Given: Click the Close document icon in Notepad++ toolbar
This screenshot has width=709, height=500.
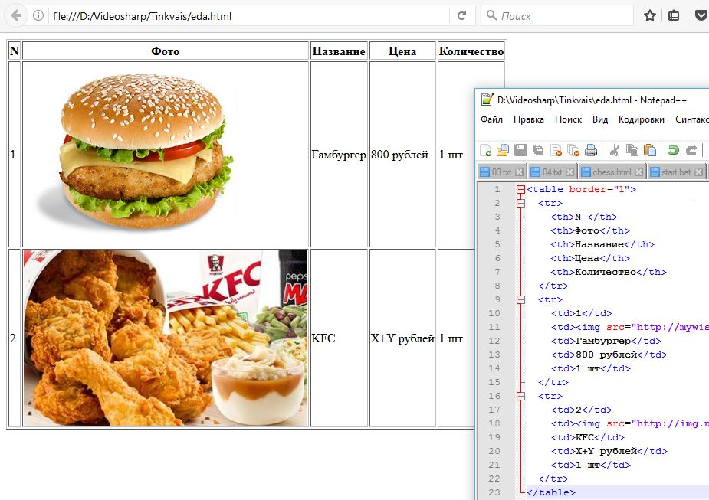Looking at the screenshot, I should (x=556, y=150).
